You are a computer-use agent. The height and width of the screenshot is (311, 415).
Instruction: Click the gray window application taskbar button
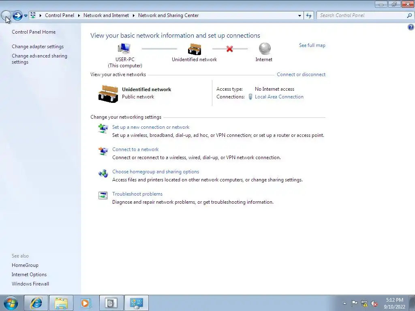click(x=111, y=303)
